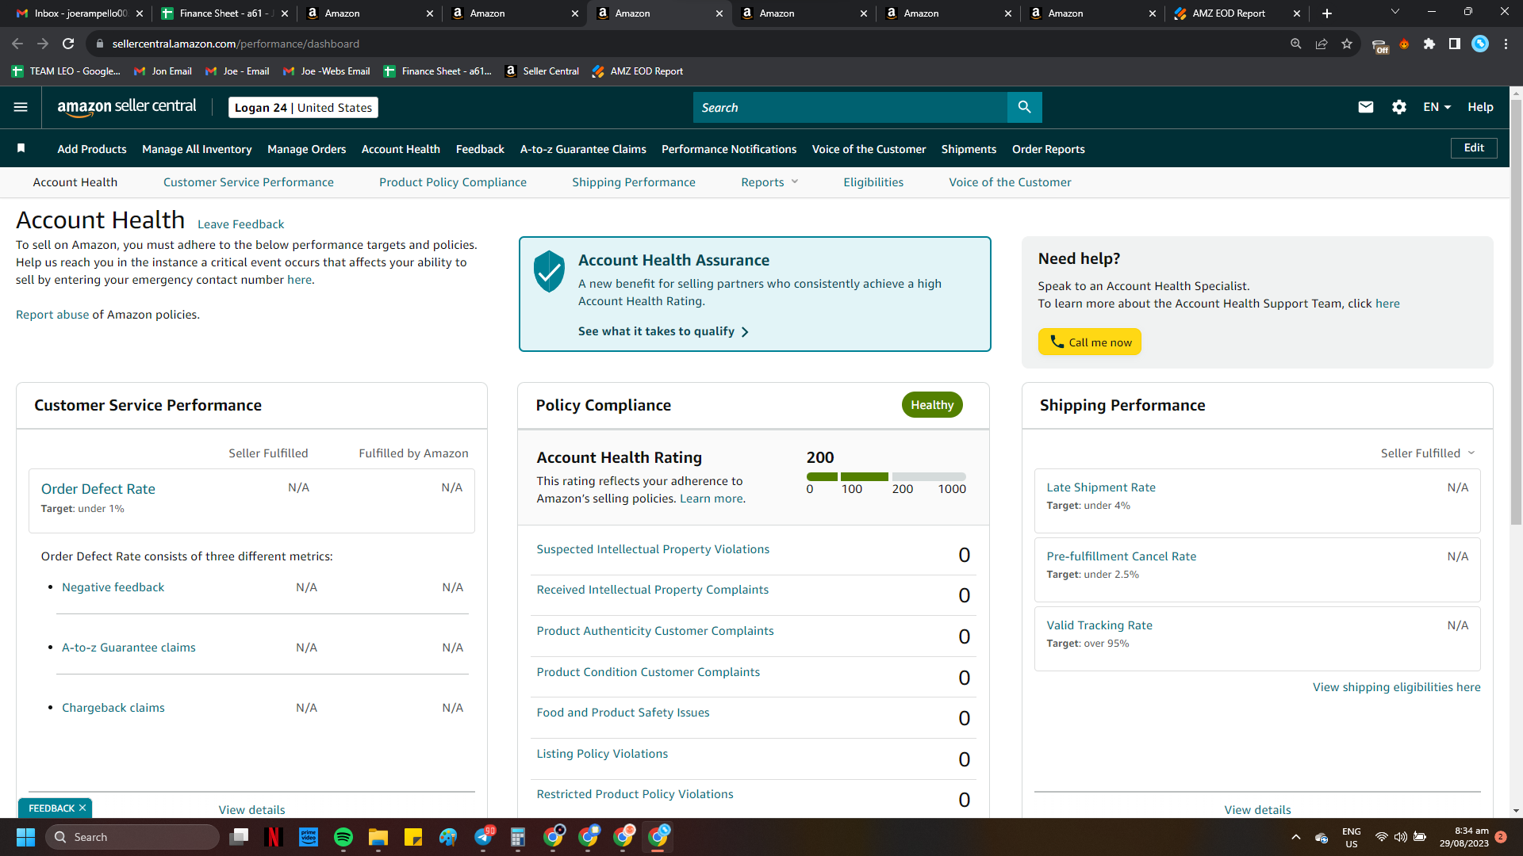Click the browser address bar

click(682, 44)
